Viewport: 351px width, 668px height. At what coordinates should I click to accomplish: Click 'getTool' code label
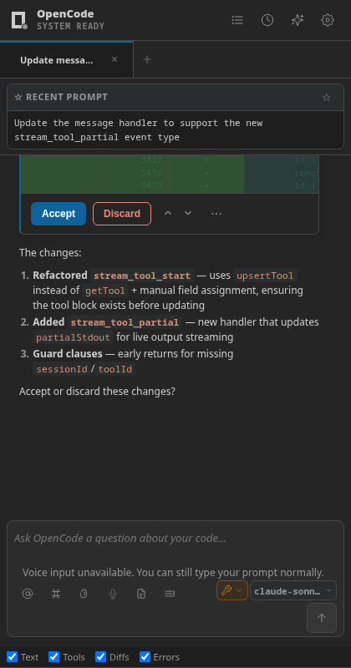coord(105,291)
